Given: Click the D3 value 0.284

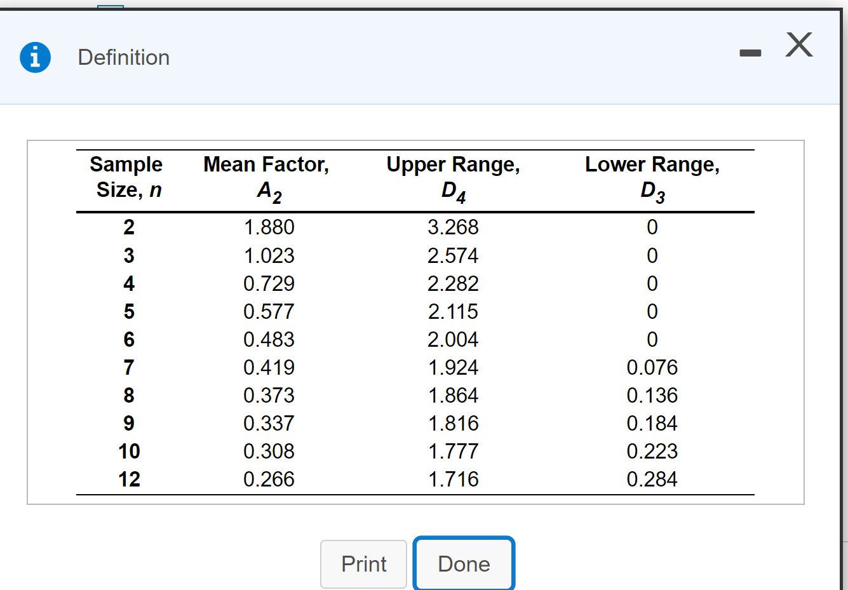Looking at the screenshot, I should point(652,479).
